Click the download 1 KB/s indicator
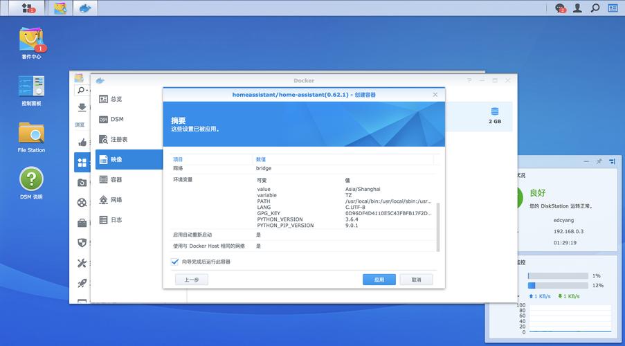 click(569, 296)
